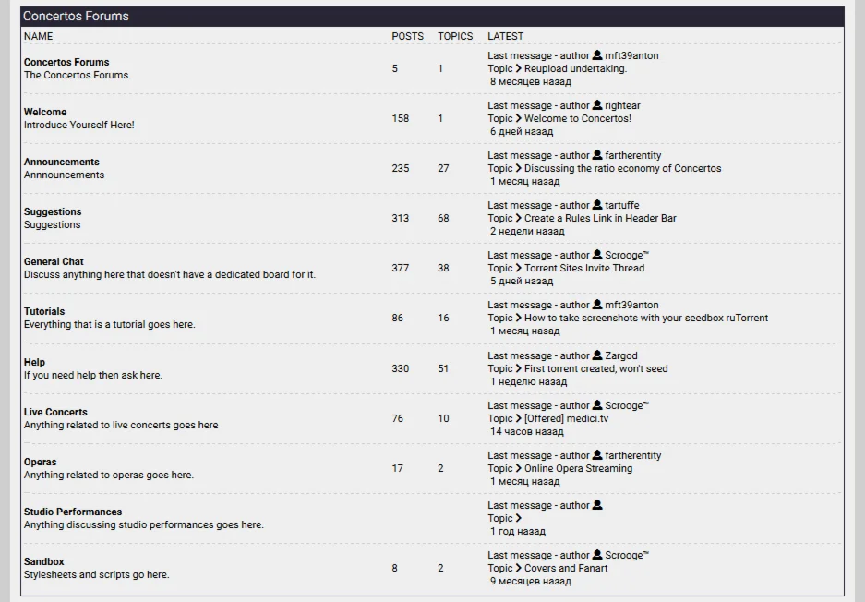
Task: Open the Studio Performances forum
Action: 73,512
